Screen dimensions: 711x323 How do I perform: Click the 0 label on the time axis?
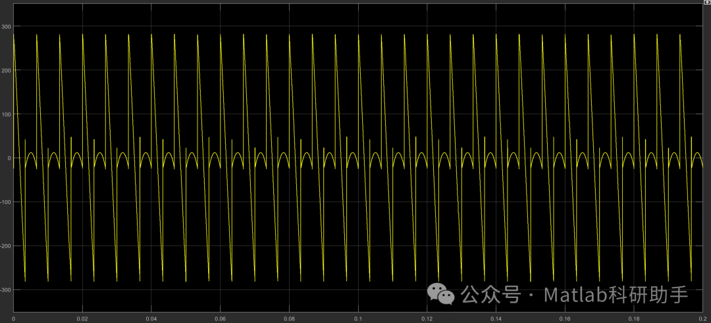[x=13, y=319]
